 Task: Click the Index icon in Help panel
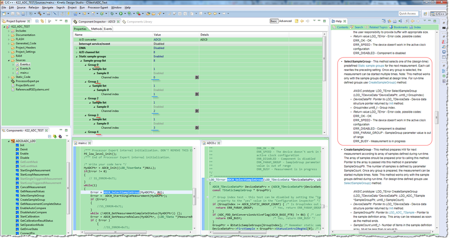pos(412,27)
